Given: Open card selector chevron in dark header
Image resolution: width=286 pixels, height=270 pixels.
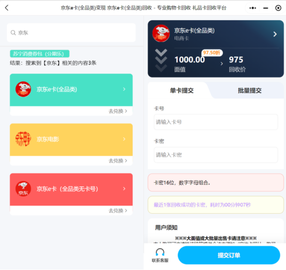Looking at the screenshot, I should (x=275, y=34).
